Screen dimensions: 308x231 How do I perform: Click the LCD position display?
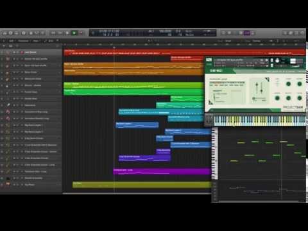tap(109, 33)
